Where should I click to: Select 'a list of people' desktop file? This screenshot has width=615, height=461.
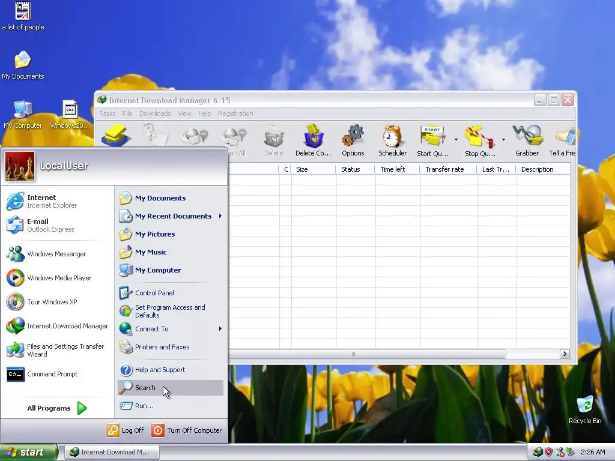tap(23, 16)
